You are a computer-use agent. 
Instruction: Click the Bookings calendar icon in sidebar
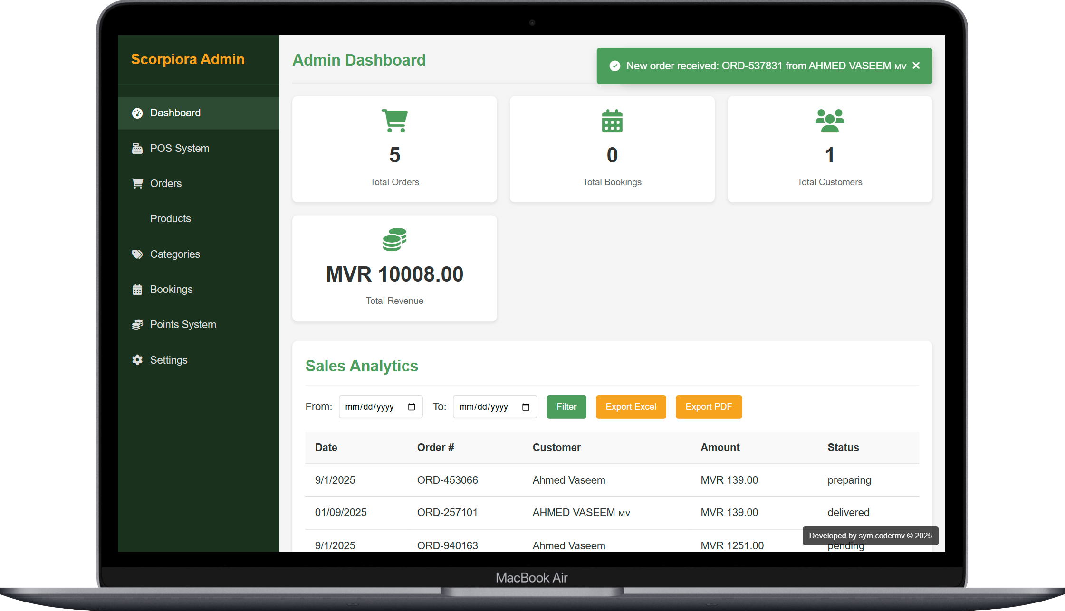(137, 290)
